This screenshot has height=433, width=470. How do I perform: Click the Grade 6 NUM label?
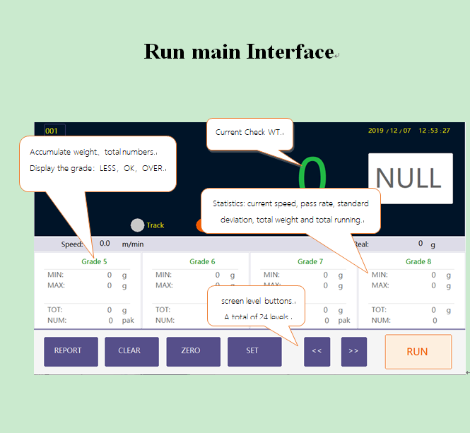[x=165, y=320]
